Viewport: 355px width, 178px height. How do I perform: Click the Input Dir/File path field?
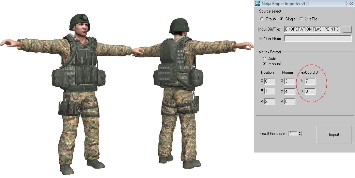(312, 29)
